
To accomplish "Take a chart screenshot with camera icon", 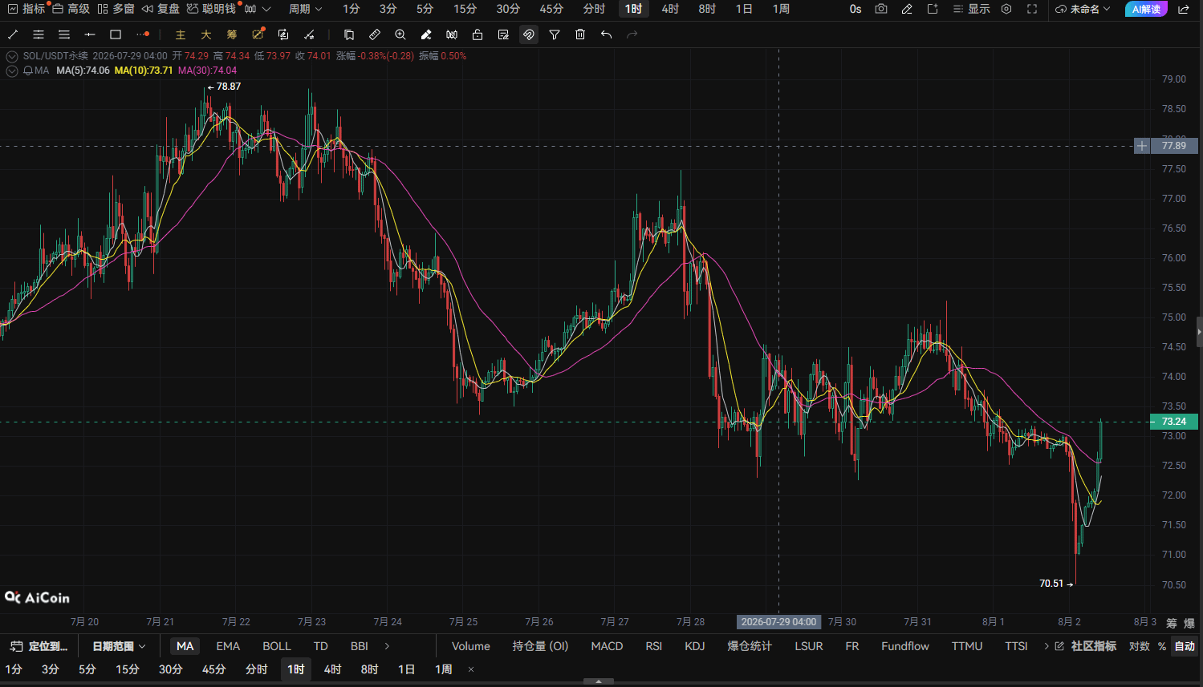I will point(881,9).
